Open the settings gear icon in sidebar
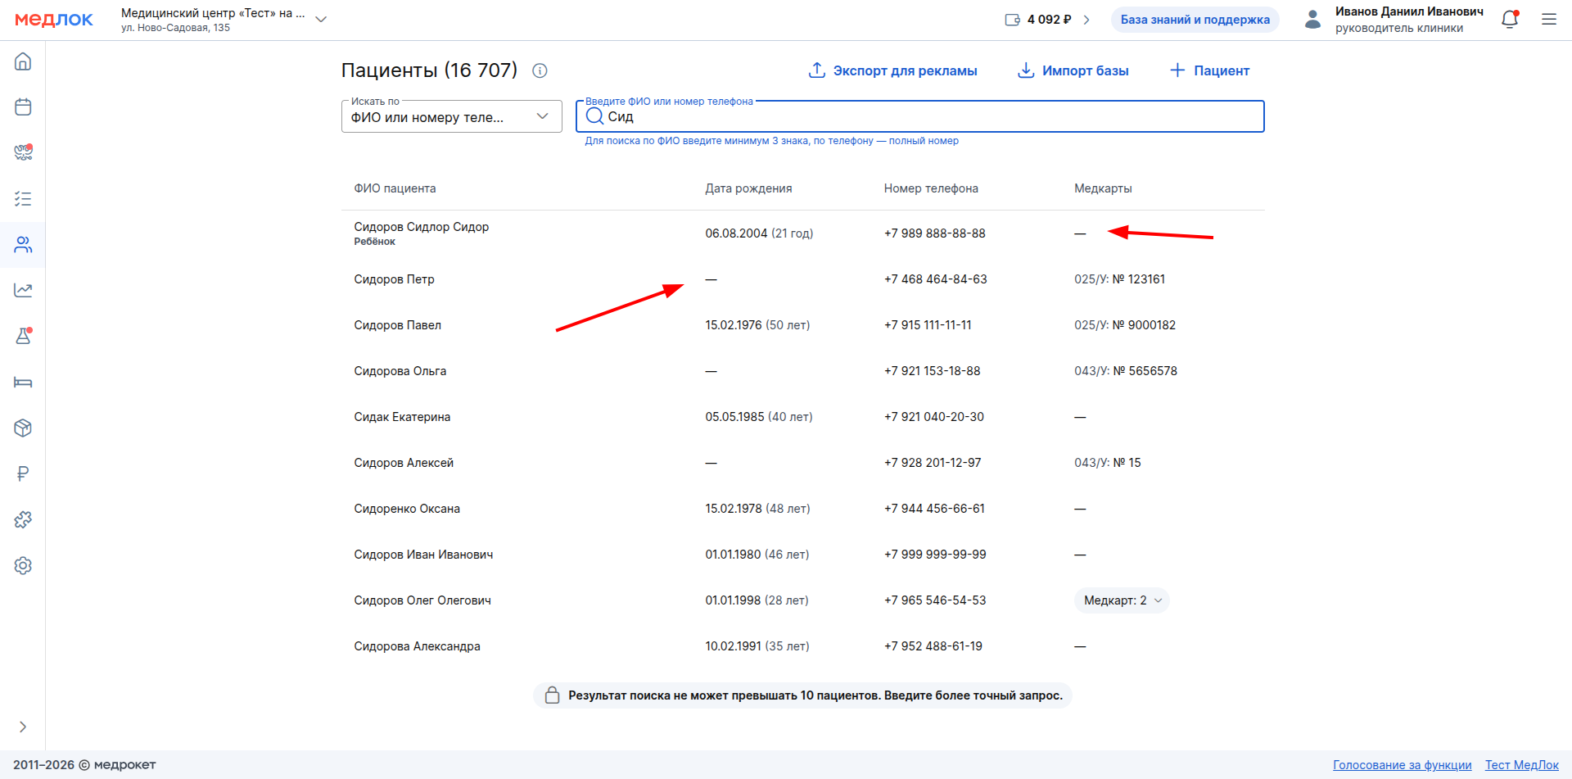The height and width of the screenshot is (779, 1572). pyautogui.click(x=23, y=565)
